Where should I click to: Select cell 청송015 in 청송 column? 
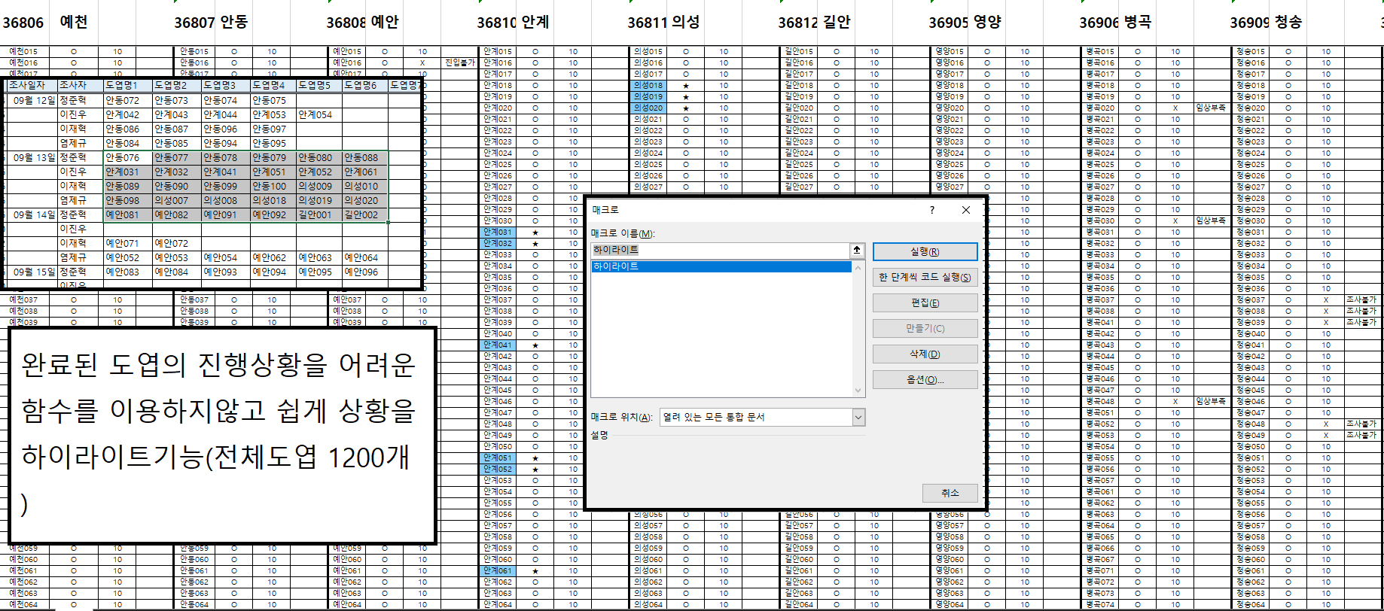[1251, 52]
